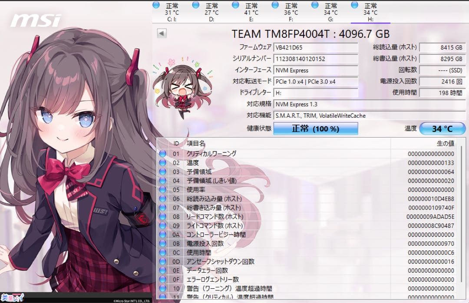
Task: Click status icon for コントローラービジー時間 row
Action: [x=163, y=234]
